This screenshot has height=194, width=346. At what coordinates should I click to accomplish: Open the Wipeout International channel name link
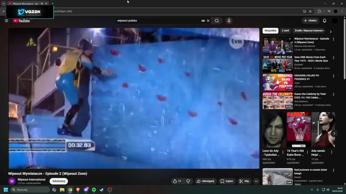point(31,179)
